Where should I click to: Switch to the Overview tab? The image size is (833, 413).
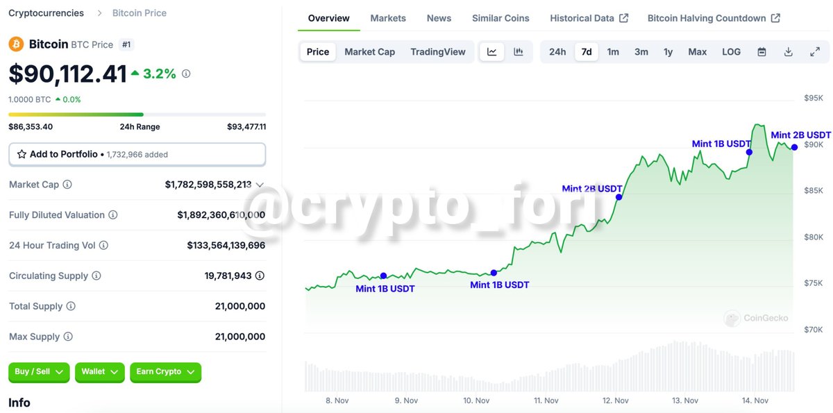click(329, 18)
